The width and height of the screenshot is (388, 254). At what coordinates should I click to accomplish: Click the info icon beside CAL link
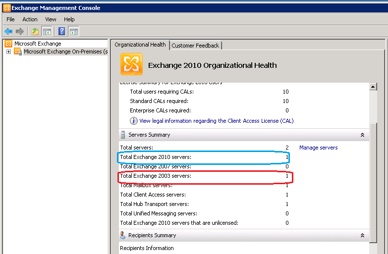(x=134, y=121)
